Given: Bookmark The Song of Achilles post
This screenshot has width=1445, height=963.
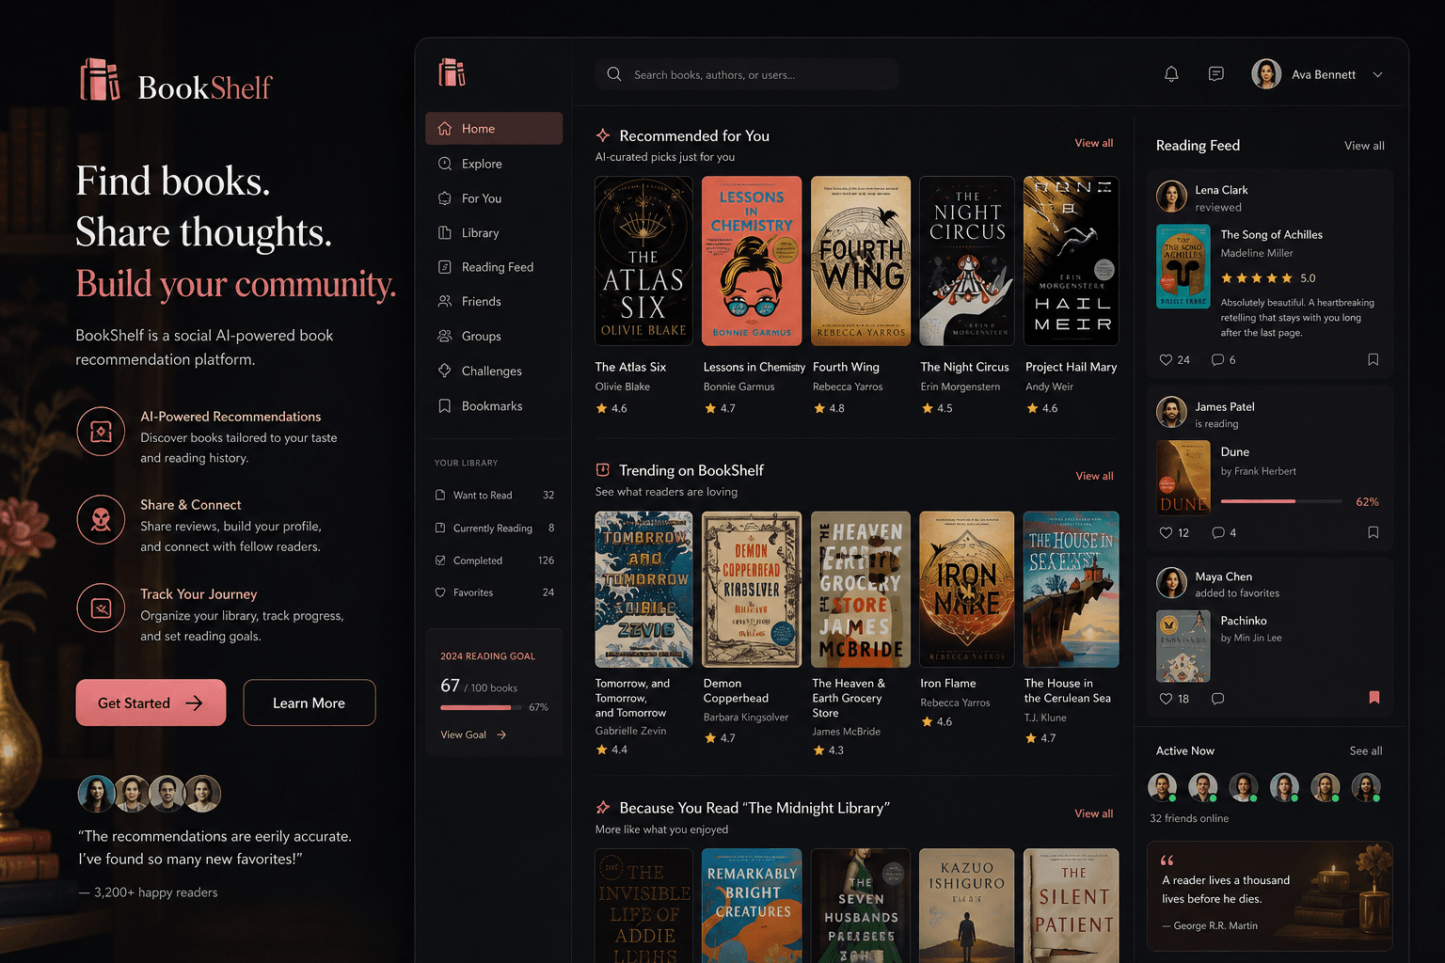Looking at the screenshot, I should click(1374, 360).
